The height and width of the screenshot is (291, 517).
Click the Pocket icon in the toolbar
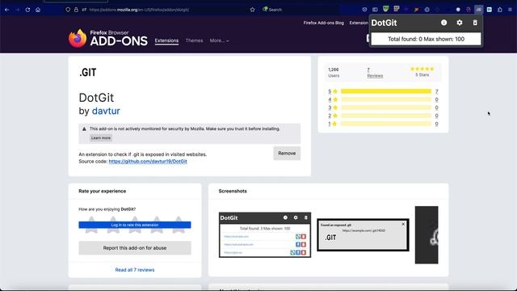364,10
